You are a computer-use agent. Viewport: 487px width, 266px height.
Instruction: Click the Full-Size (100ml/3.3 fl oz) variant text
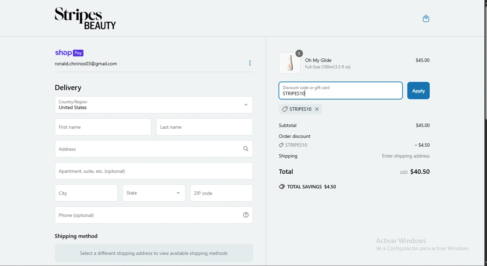point(328,67)
